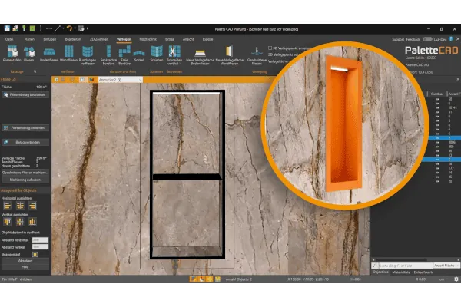The height and width of the screenshot is (307, 461).
Task: Create Neue Verlegefläche Wandfliesen
Action: [229, 55]
